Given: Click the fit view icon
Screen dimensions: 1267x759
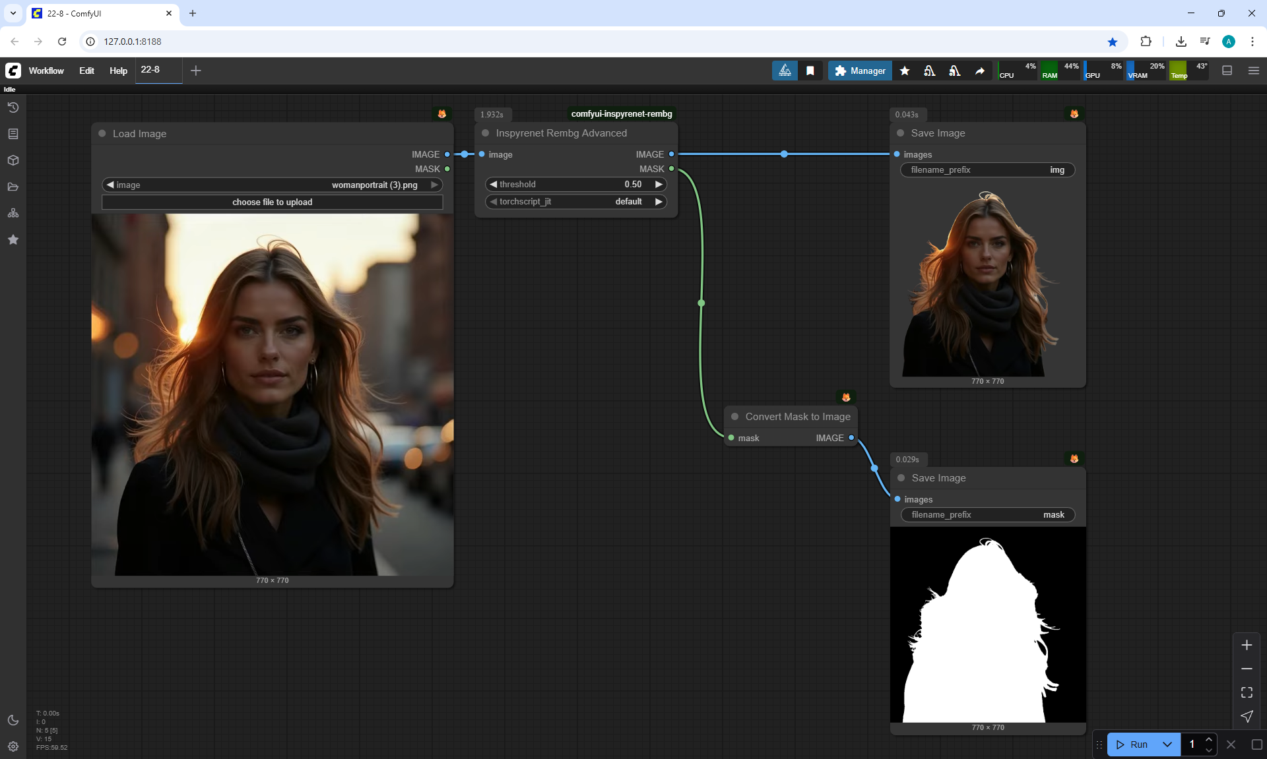Looking at the screenshot, I should click(x=1247, y=692).
